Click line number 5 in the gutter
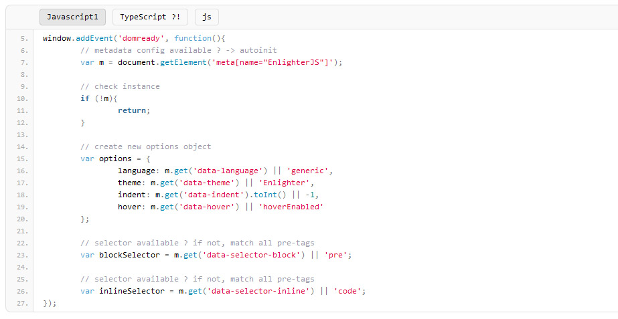 24,38
